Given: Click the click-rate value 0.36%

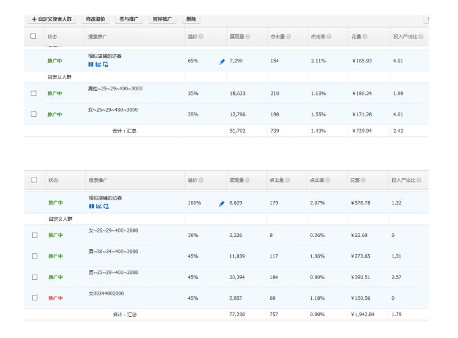Looking at the screenshot, I should coord(317,235).
